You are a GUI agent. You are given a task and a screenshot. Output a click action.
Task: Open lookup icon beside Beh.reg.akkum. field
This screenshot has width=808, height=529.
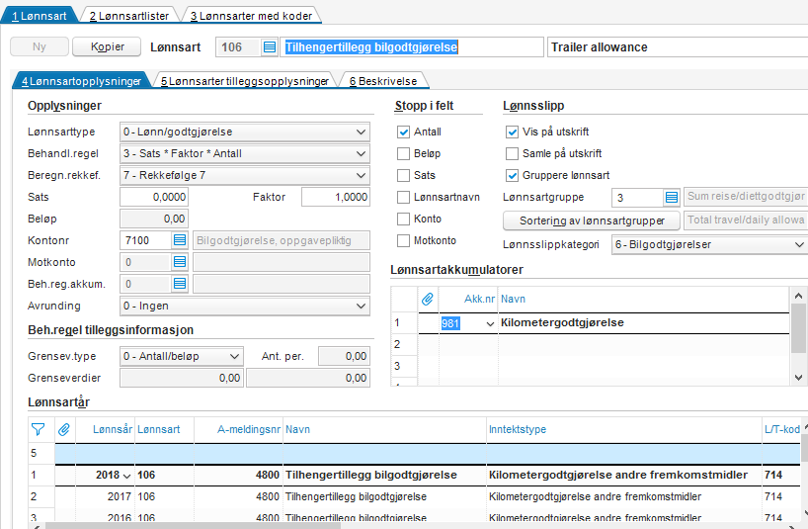pyautogui.click(x=180, y=284)
